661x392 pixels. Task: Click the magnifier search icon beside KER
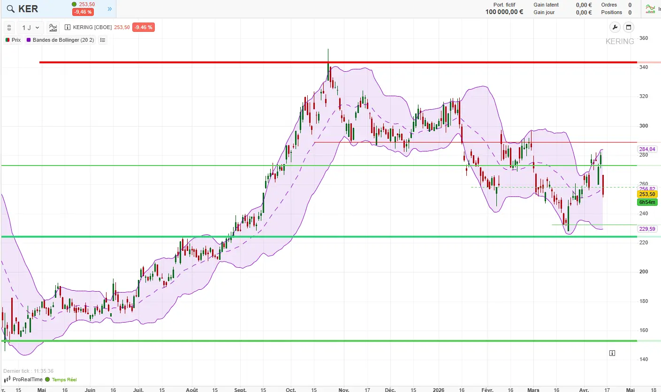[x=10, y=9]
